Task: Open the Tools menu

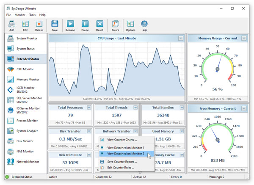Action: coord(32,15)
